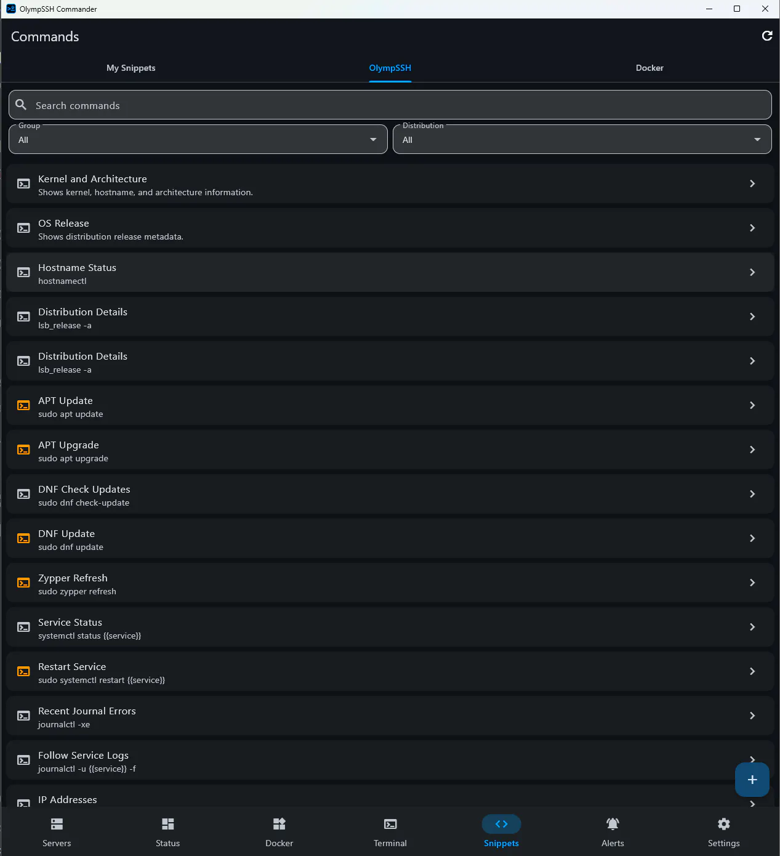Open 'Service Status' command title
780x856 pixels.
coord(70,623)
